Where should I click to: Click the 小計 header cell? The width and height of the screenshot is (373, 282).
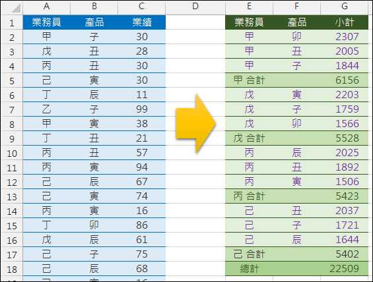coord(344,22)
